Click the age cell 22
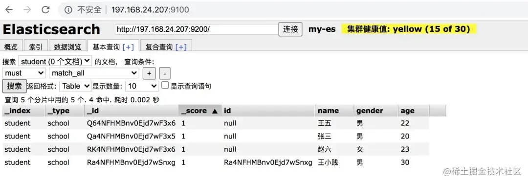 click(405, 123)
